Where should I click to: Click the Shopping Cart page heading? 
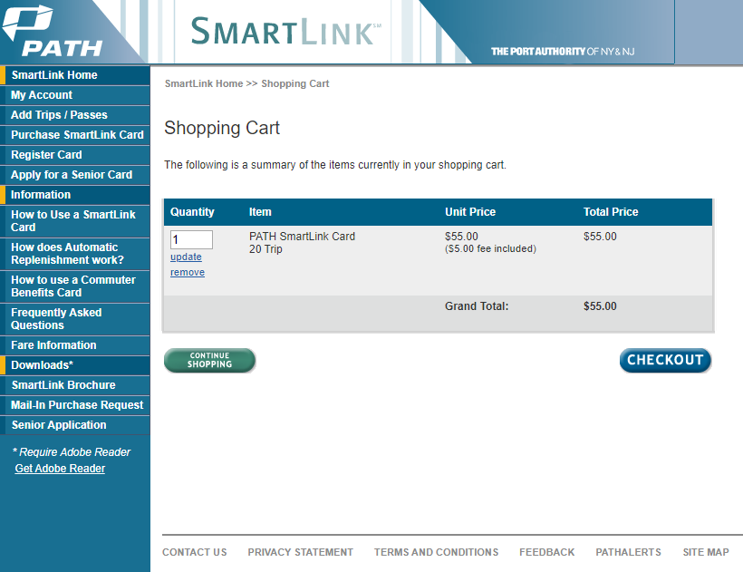(222, 128)
